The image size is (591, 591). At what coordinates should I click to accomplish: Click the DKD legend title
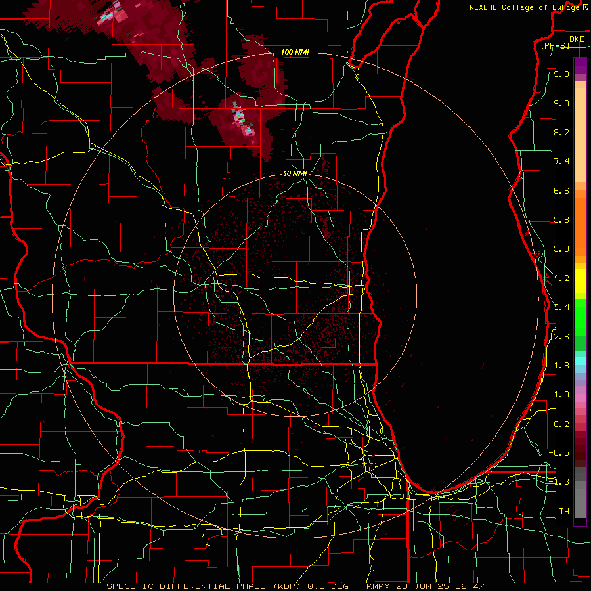[577, 39]
